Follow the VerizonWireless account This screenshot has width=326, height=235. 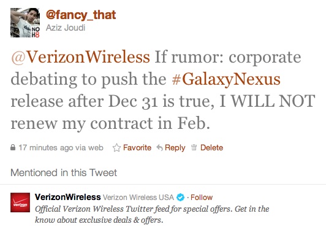coord(202,197)
